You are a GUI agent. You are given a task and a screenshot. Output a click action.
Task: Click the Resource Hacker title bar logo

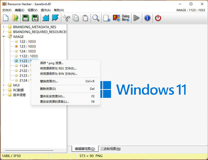click(5, 4)
